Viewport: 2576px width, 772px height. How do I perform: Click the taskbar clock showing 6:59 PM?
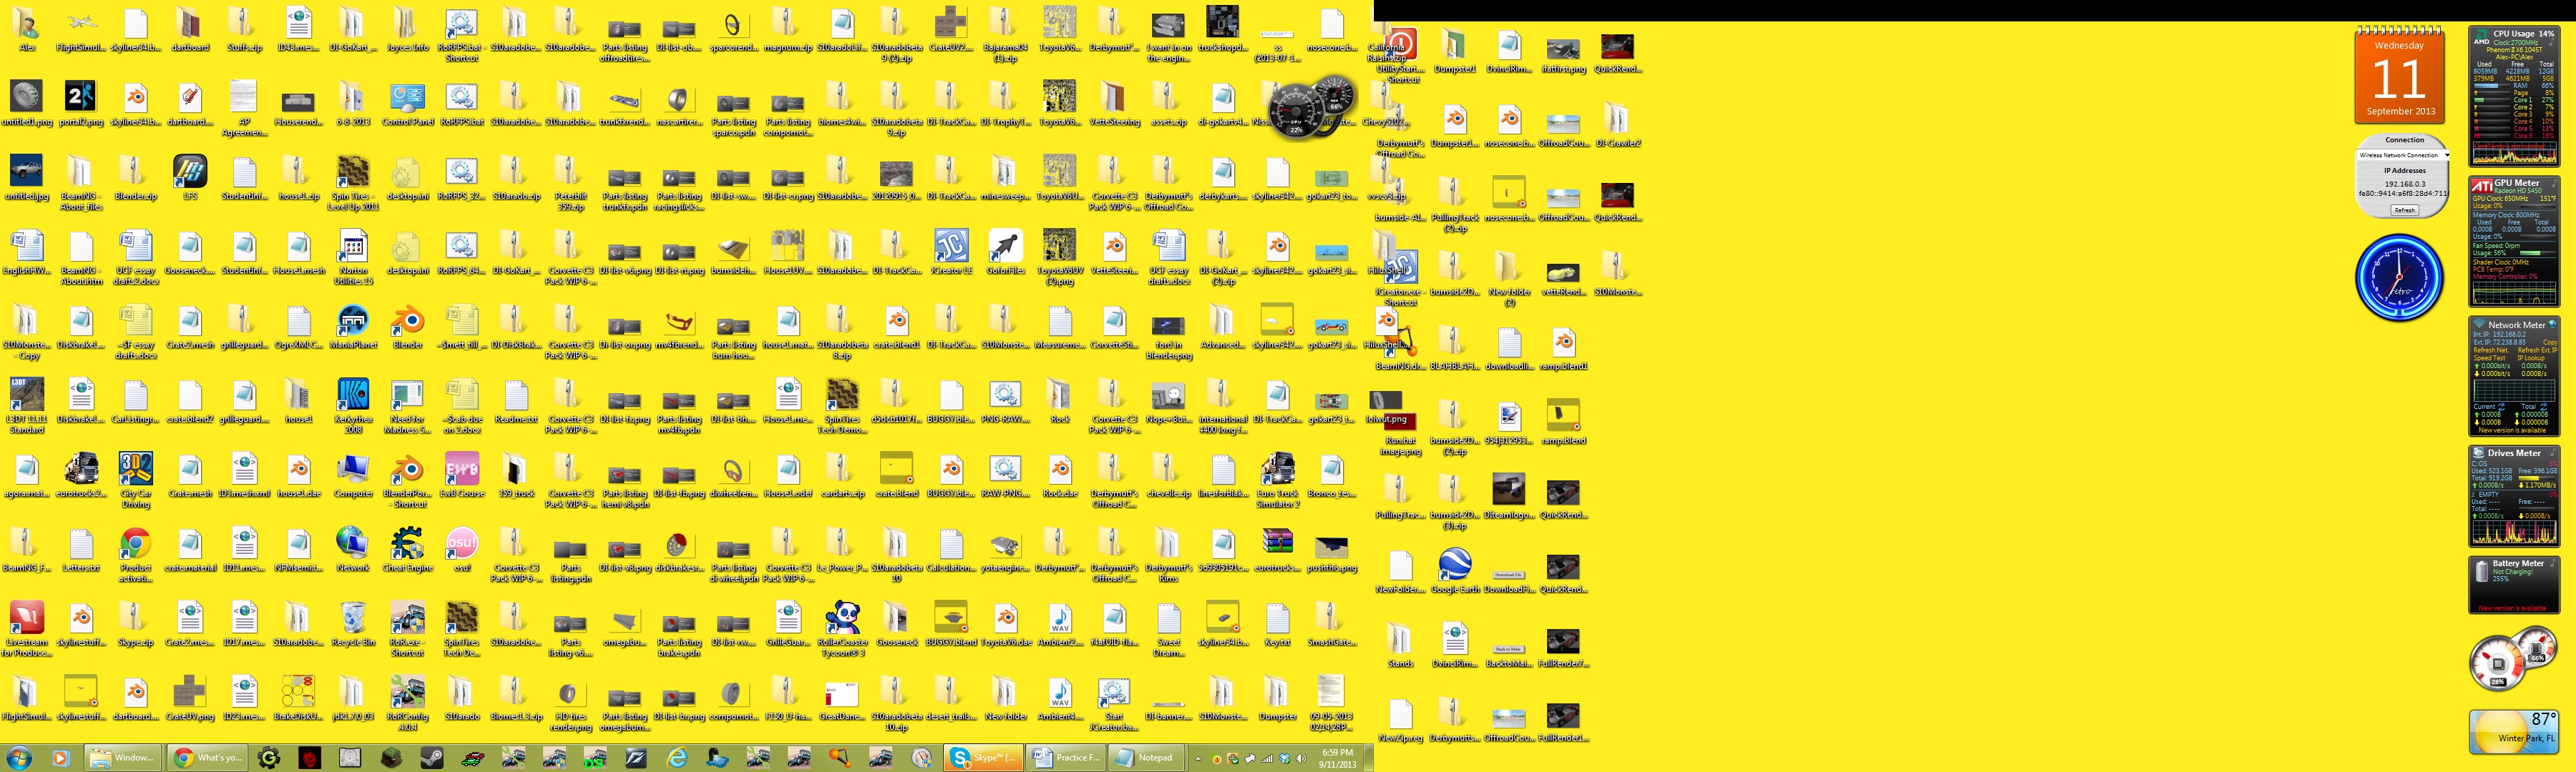(1337, 758)
